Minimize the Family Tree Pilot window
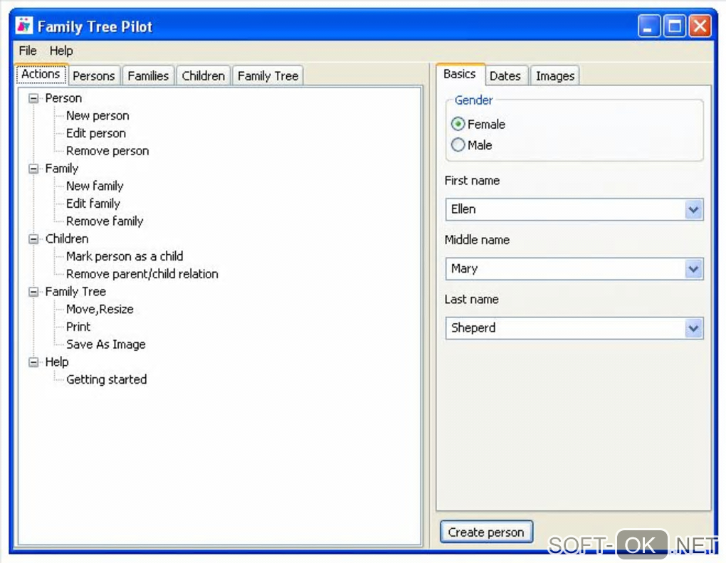The height and width of the screenshot is (563, 726). click(x=648, y=26)
